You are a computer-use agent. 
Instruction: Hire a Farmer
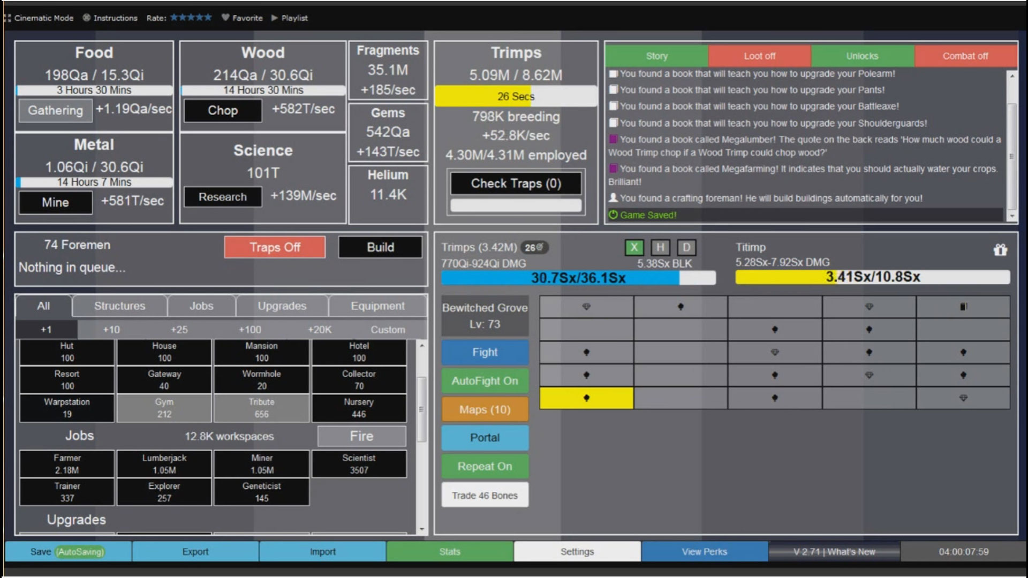(67, 464)
